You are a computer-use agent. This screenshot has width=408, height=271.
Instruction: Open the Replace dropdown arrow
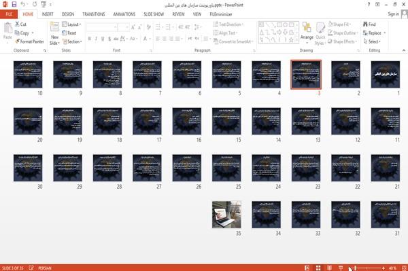(x=385, y=33)
